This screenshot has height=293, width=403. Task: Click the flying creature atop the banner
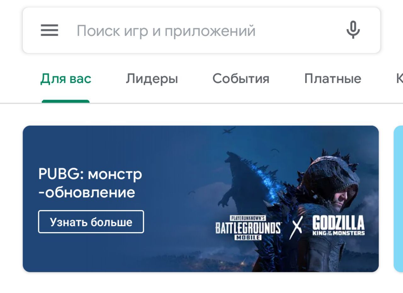229,130
